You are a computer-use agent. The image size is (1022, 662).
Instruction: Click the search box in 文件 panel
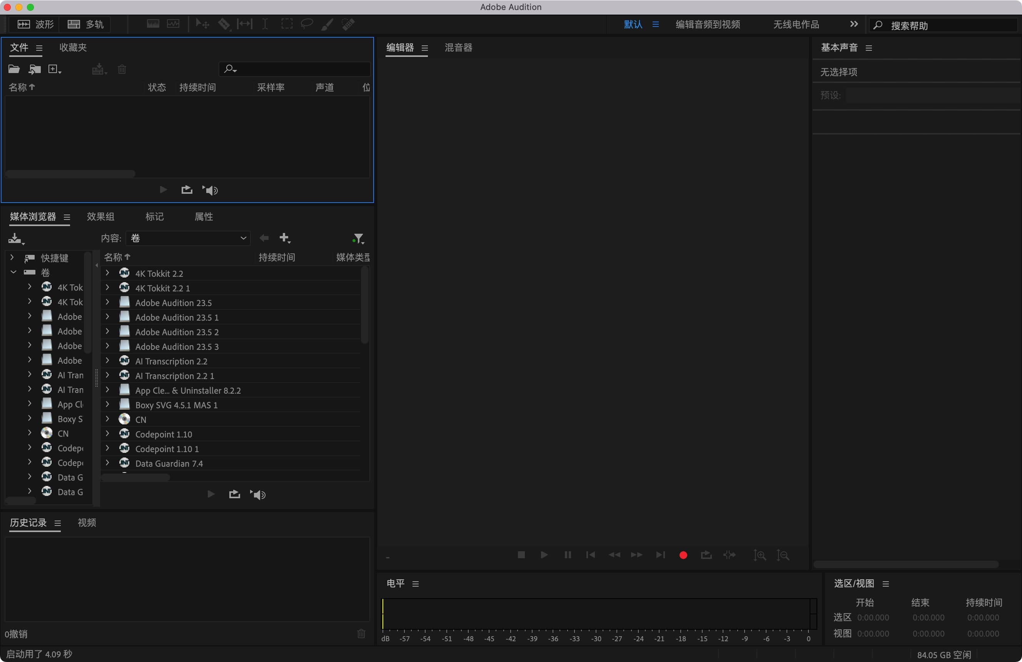click(295, 69)
